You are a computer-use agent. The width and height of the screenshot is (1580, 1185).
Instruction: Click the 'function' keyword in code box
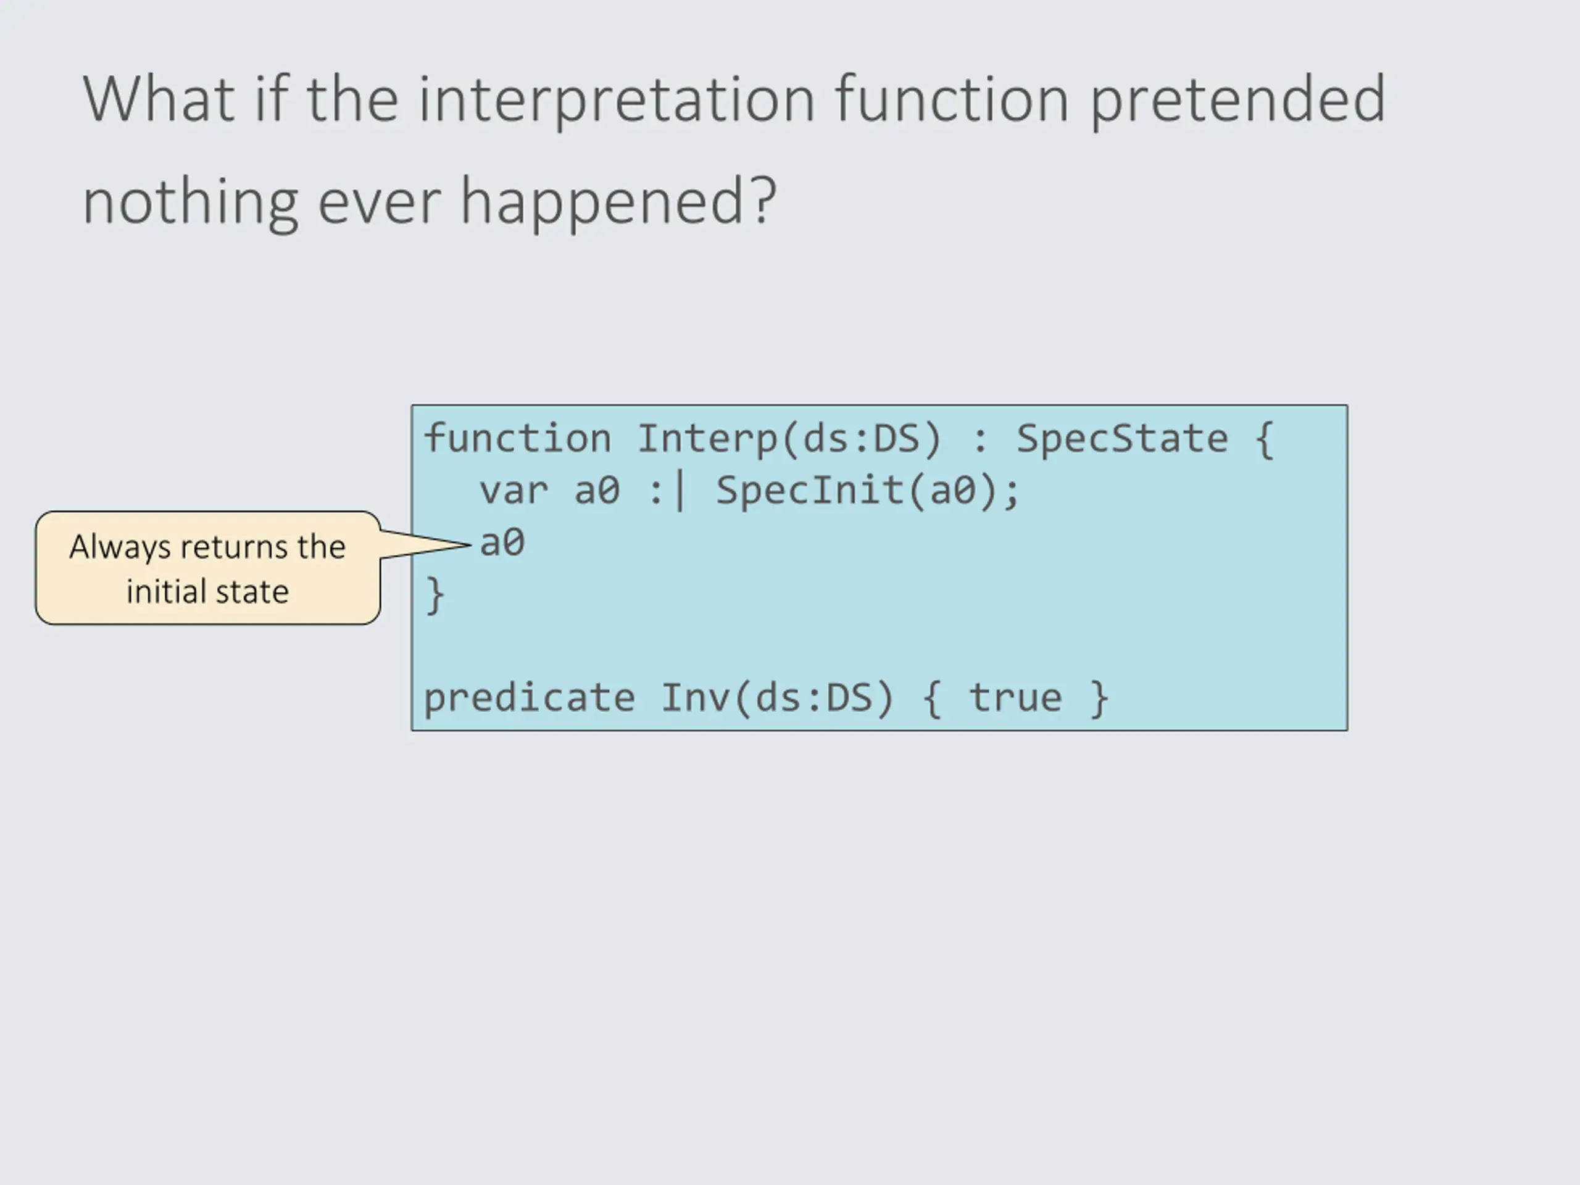[x=518, y=438]
